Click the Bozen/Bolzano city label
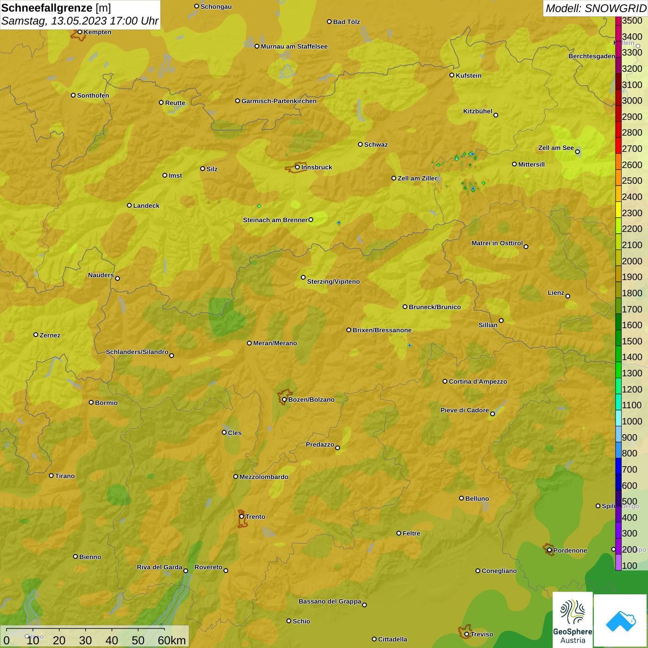 tap(311, 399)
